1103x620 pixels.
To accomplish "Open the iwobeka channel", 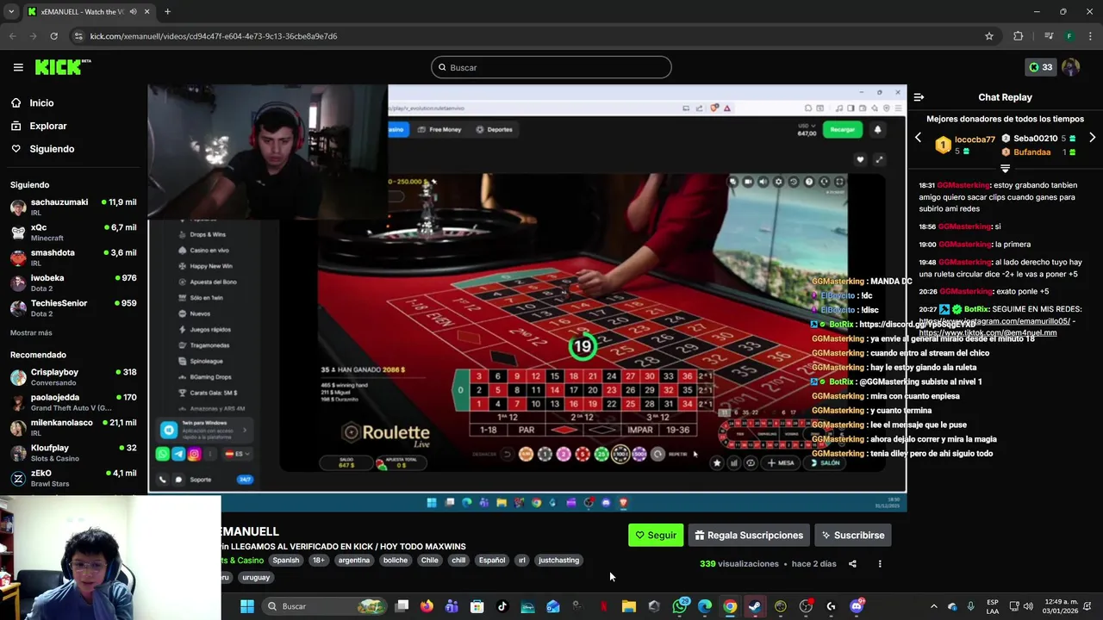I will coord(73,282).
